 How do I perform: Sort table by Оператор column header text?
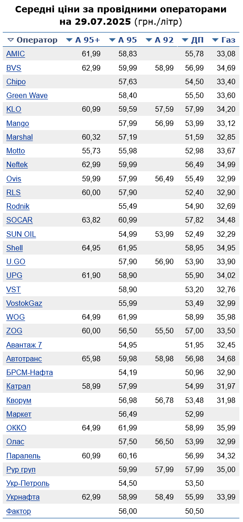[x=37, y=40]
